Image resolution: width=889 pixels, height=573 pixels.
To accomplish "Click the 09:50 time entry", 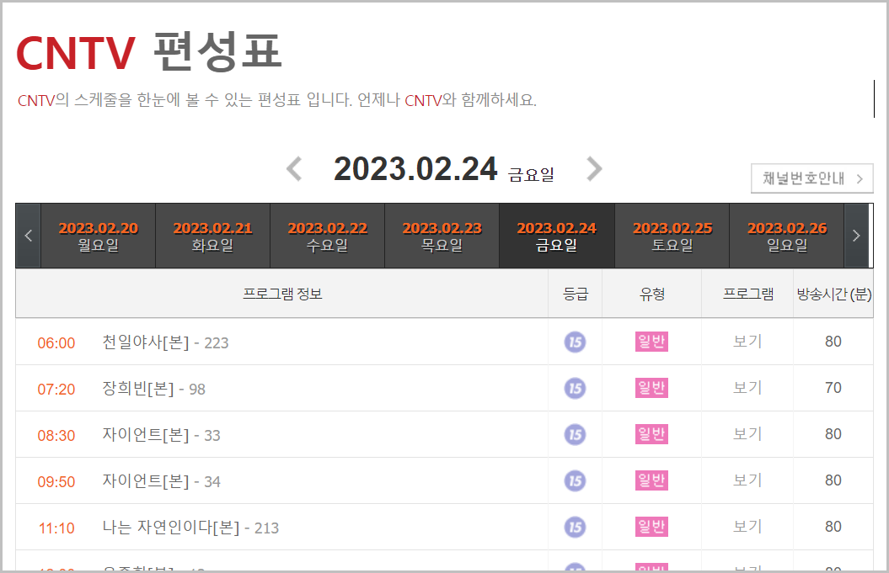I will click(x=56, y=482).
